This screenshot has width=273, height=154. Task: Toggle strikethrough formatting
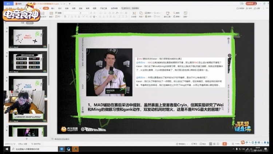(75, 16)
